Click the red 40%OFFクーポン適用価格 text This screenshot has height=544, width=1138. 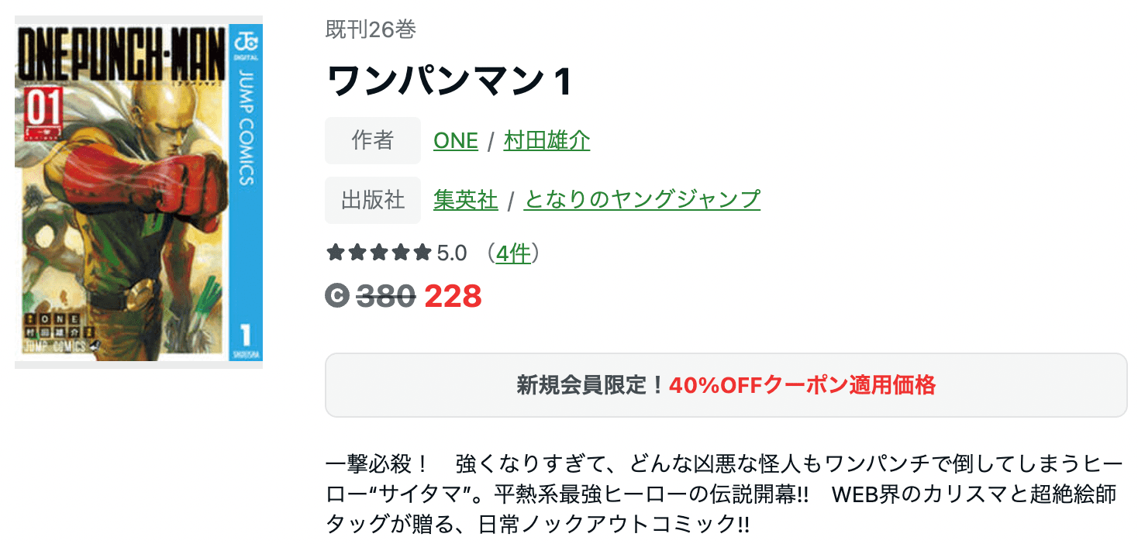click(802, 385)
